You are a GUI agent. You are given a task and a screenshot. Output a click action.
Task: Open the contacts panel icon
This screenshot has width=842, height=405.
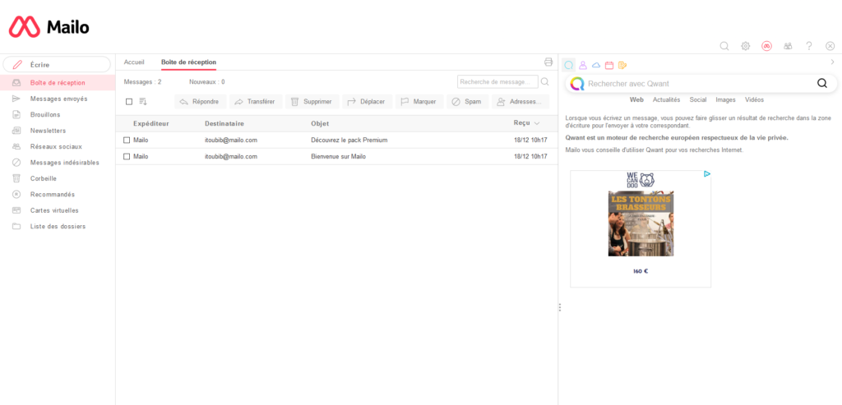tap(583, 66)
